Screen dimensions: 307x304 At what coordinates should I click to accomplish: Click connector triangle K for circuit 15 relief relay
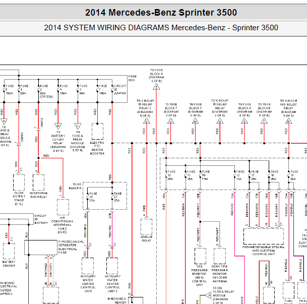(220, 121)
